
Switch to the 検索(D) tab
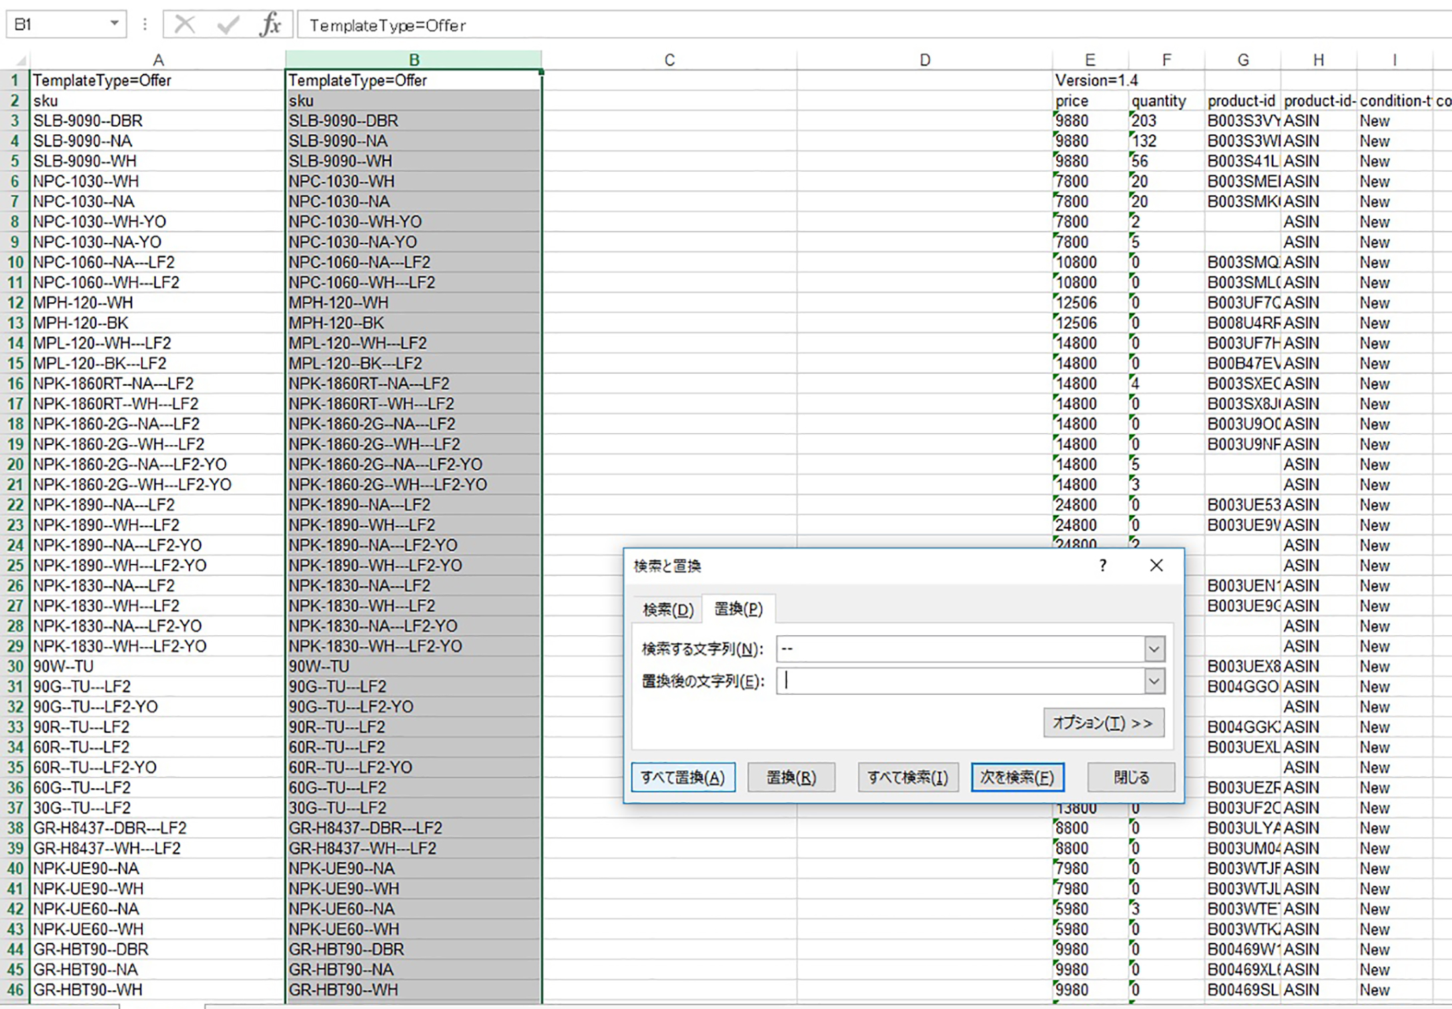pos(668,609)
